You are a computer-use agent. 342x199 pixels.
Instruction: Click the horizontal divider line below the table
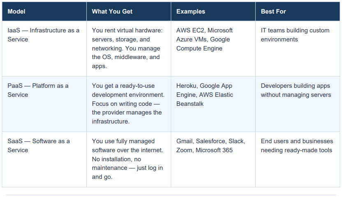point(171,195)
